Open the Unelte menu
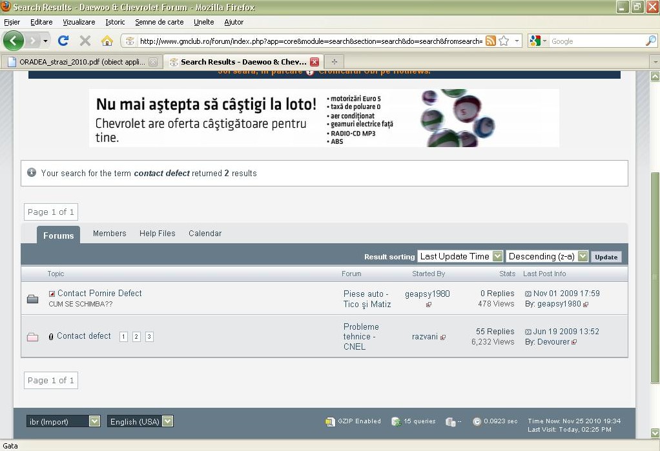660x451 pixels. point(203,22)
